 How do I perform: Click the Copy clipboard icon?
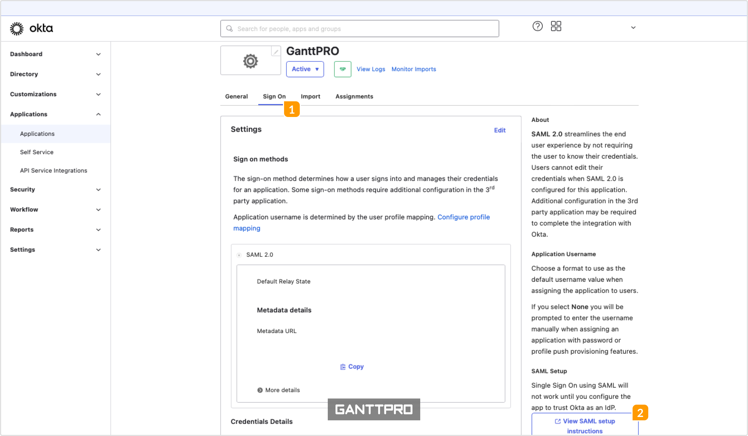pos(343,367)
